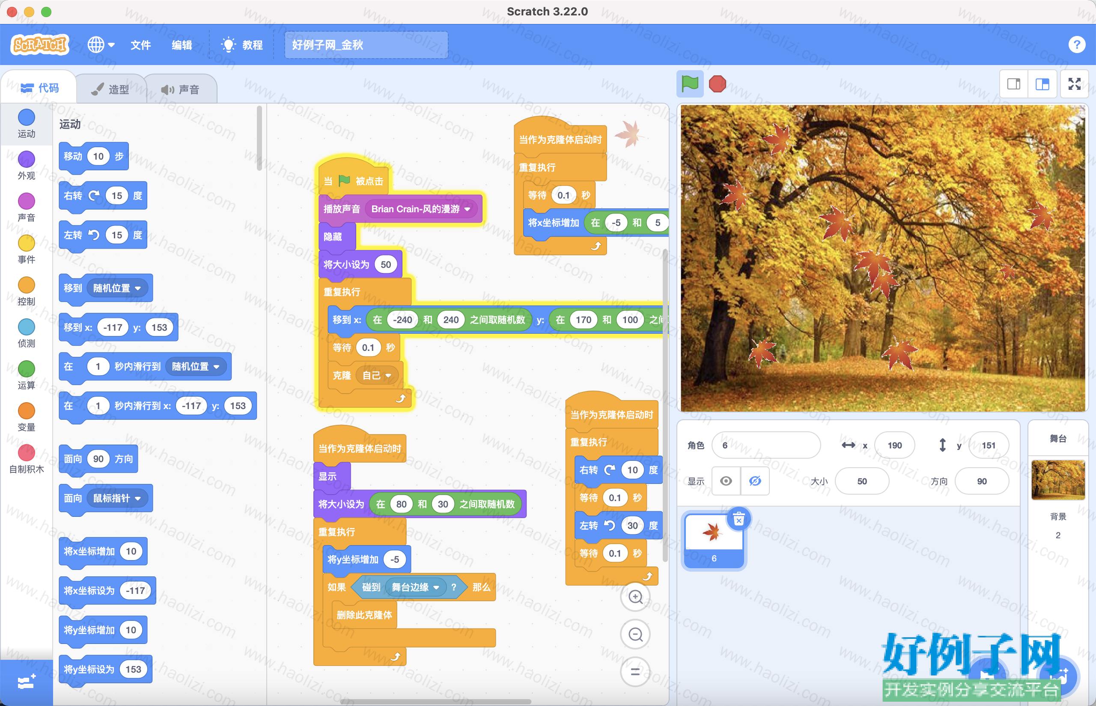Click the 方向 direction field showing 90
This screenshot has width=1096, height=706.
(x=981, y=481)
